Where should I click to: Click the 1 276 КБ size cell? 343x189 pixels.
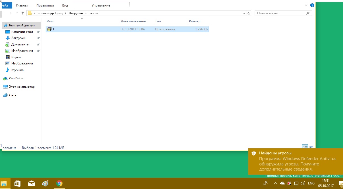(201, 29)
